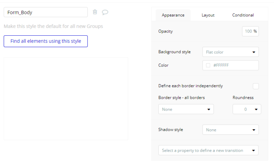Click the Form_Body style name field
The width and height of the screenshot is (274, 166).
(46, 12)
